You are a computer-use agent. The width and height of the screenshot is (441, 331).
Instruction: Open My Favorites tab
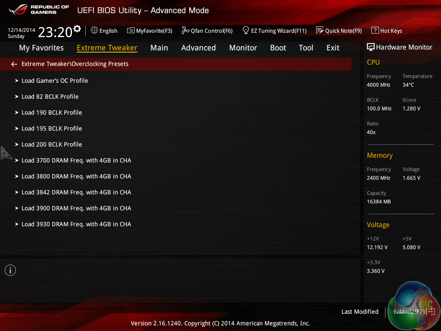point(41,48)
